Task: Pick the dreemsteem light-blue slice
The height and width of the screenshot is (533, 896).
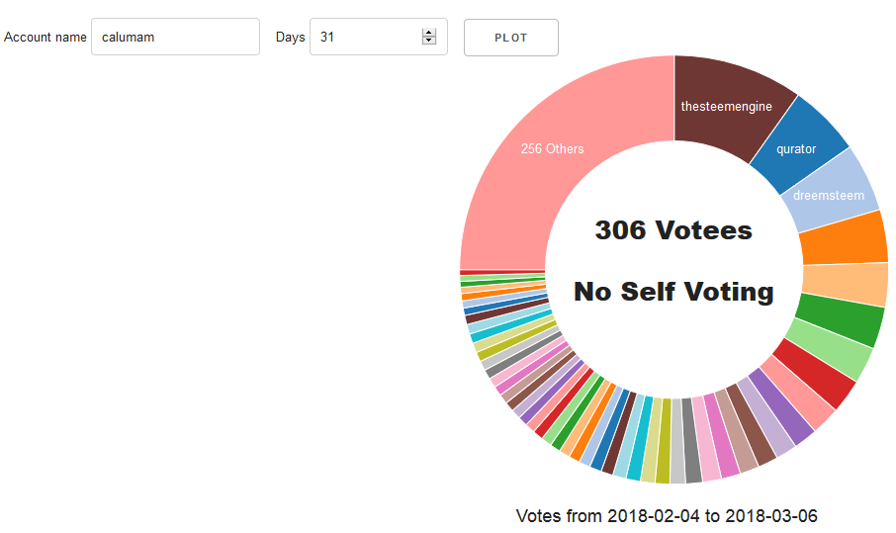Action: tap(829, 195)
